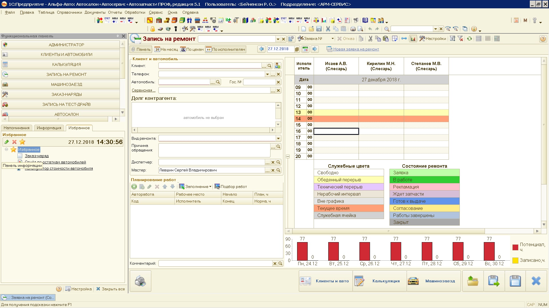Screen dimensions: 549x308
Task: Click the Машинозаезд bottom button
Action: pyautogui.click(x=433, y=281)
